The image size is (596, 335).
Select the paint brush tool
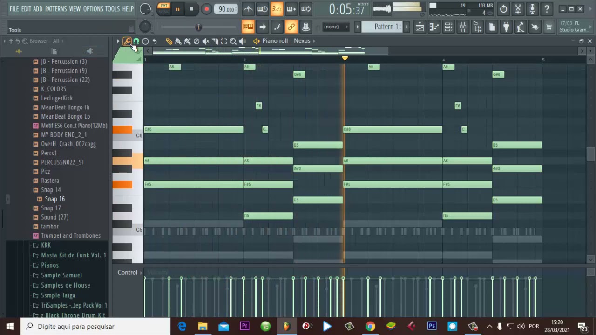178,41
